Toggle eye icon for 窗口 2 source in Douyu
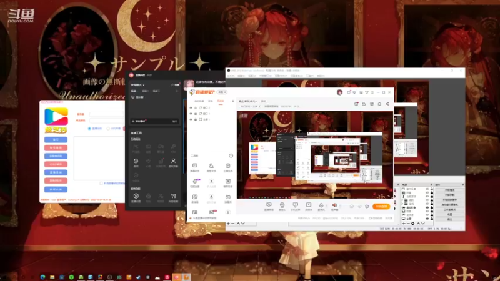This screenshot has height=281, width=500. 191,108
